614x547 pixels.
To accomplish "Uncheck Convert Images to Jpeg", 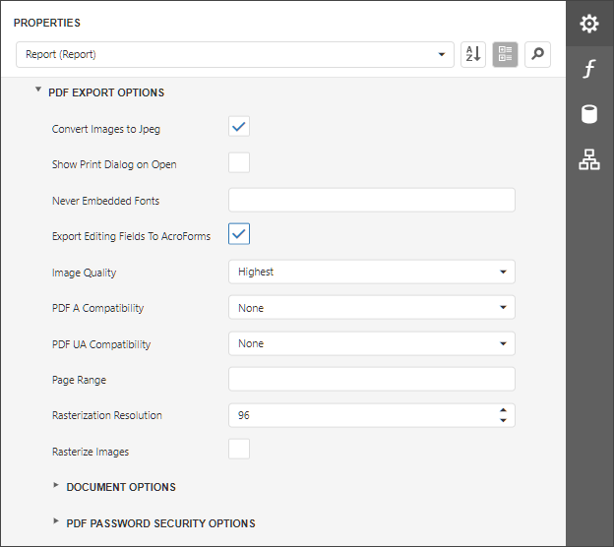I will tap(239, 127).
